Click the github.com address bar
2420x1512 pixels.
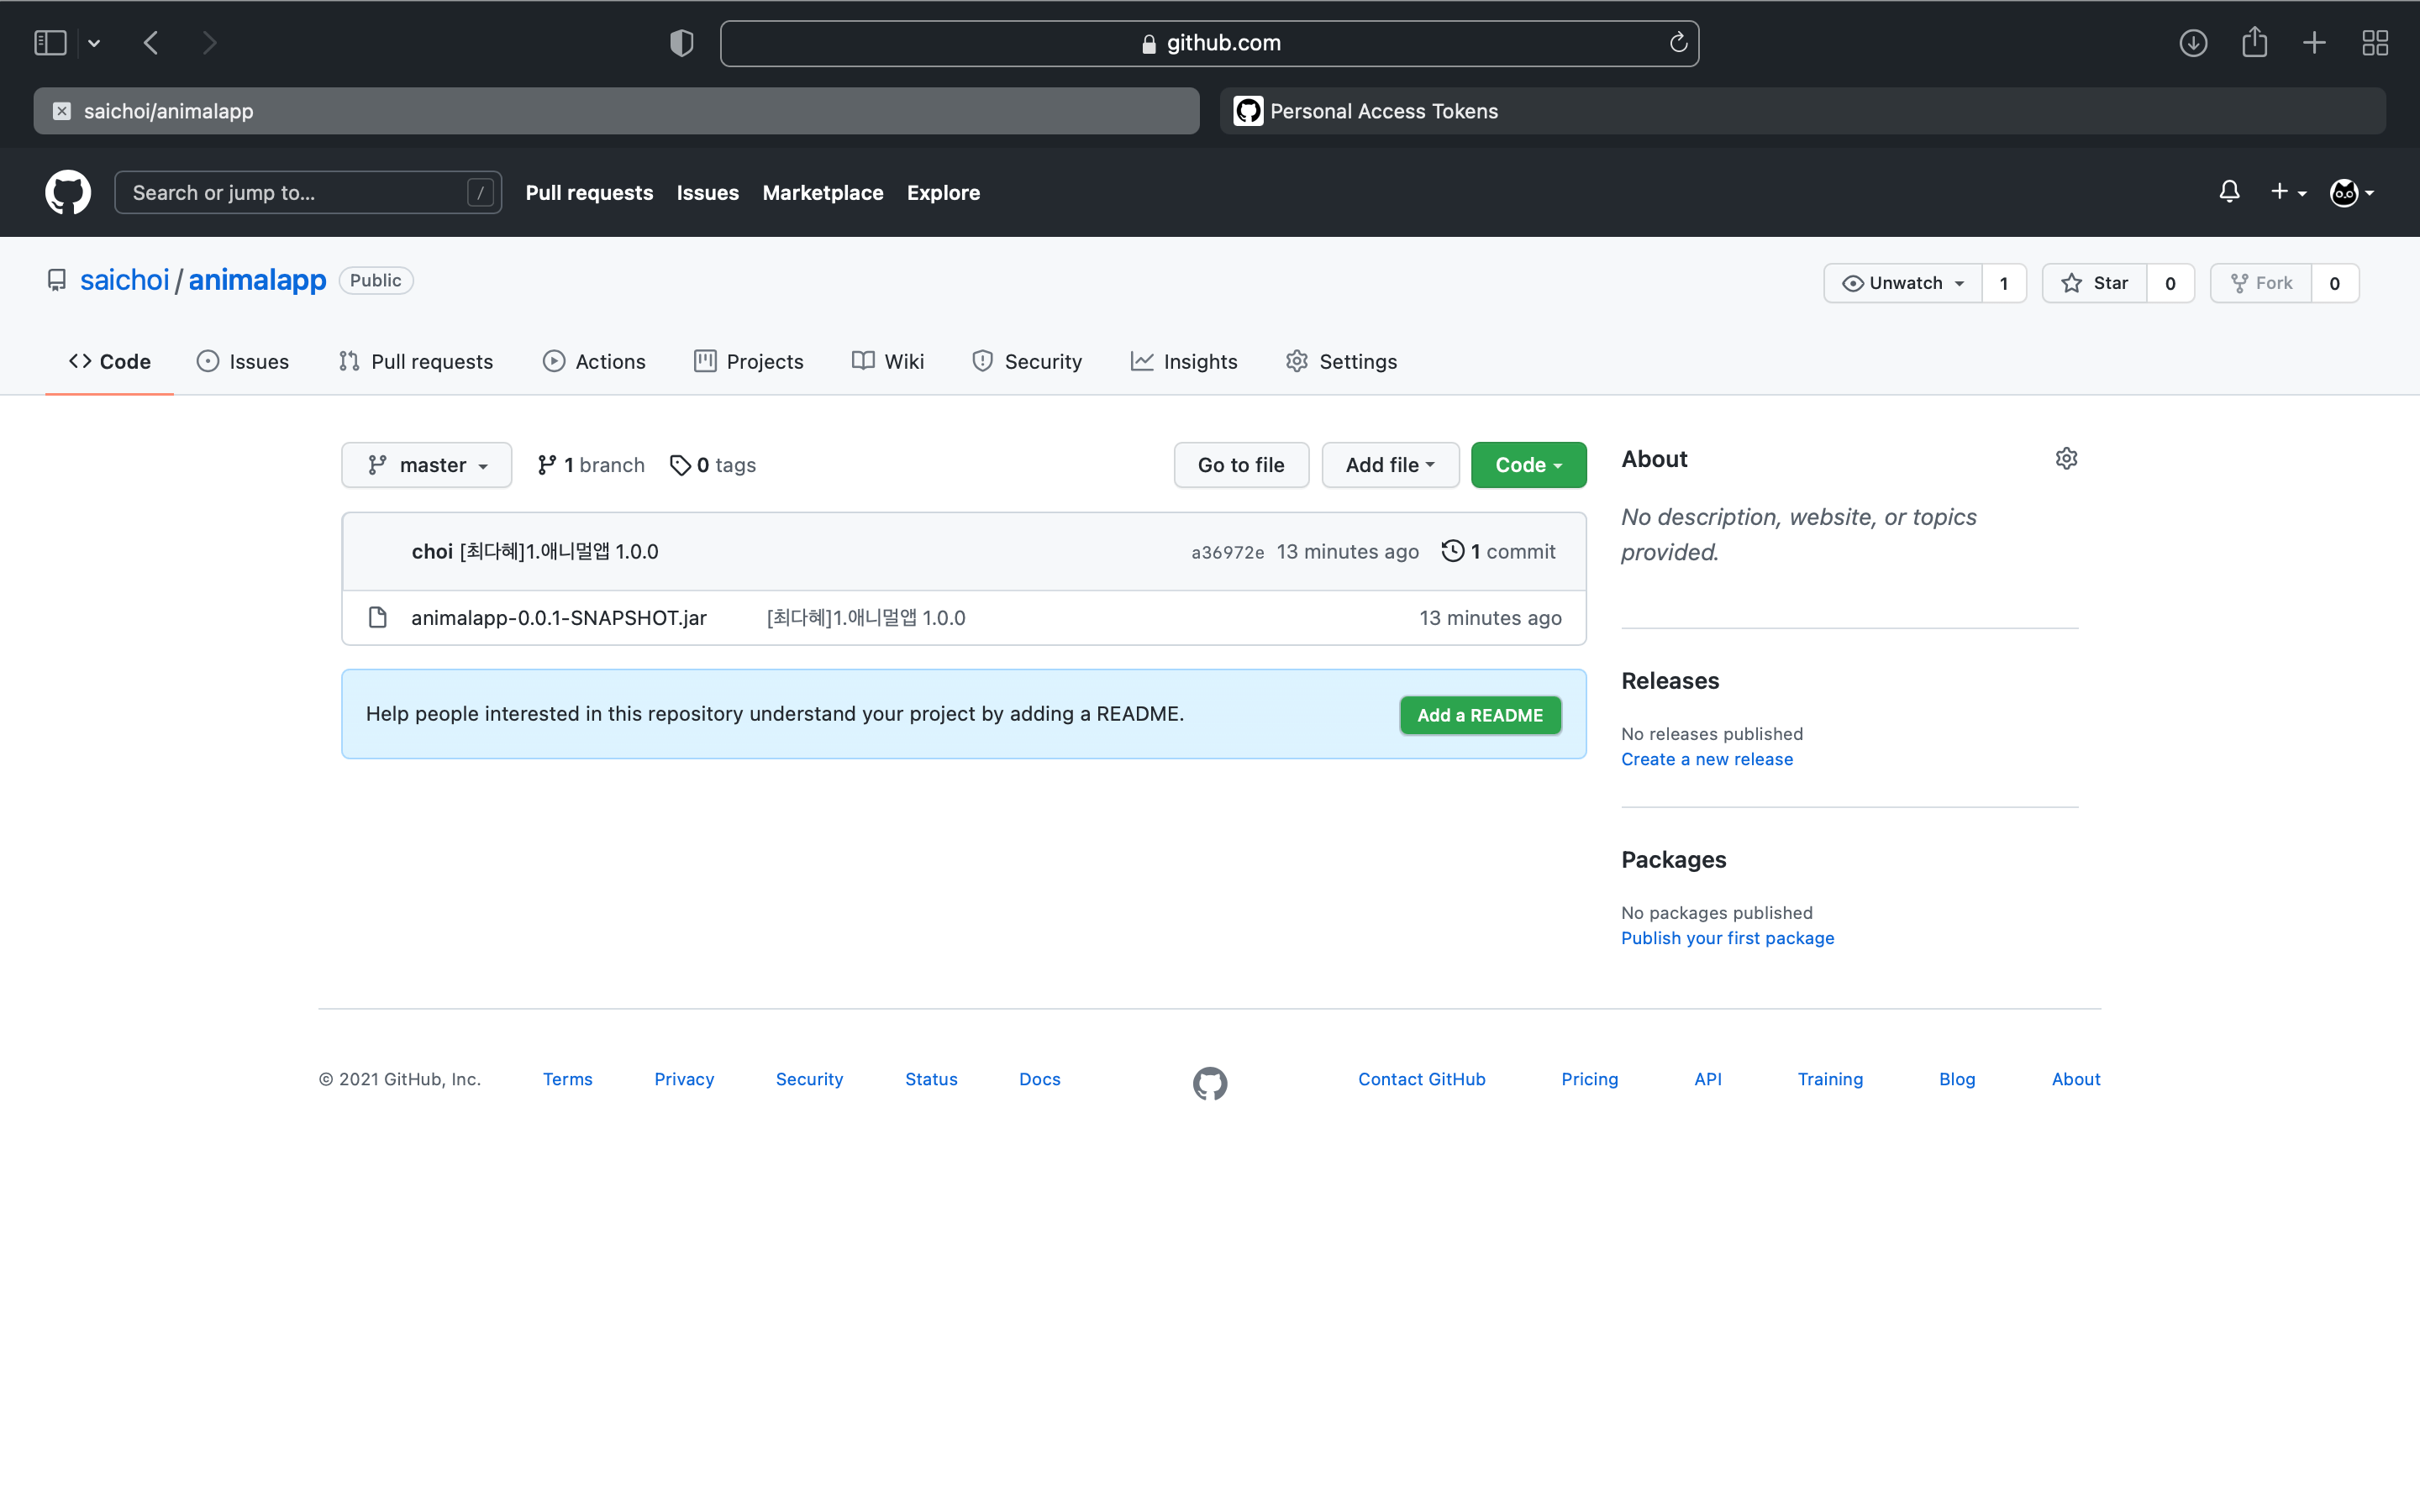(1209, 43)
